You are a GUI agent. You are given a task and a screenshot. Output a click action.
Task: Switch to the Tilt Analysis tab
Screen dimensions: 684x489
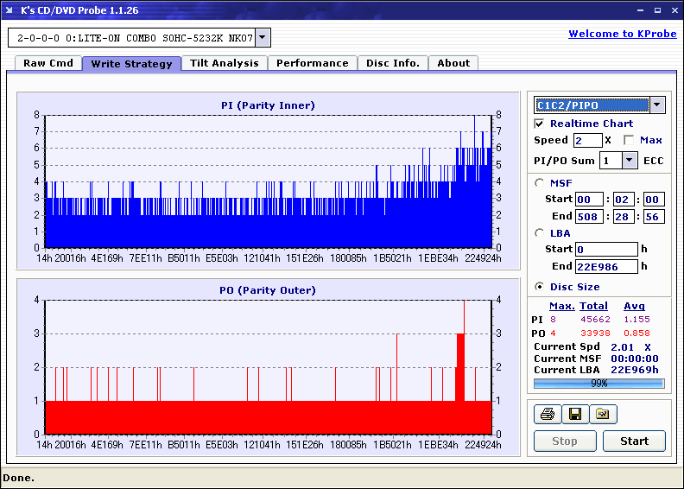[x=224, y=63]
